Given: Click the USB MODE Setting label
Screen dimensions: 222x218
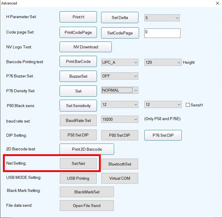Looking at the screenshot, I should (24, 177).
